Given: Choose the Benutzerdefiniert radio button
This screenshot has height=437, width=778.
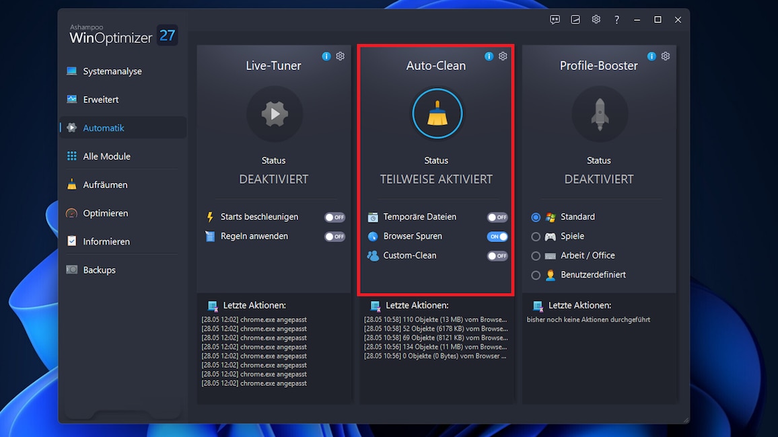Looking at the screenshot, I should click(535, 275).
